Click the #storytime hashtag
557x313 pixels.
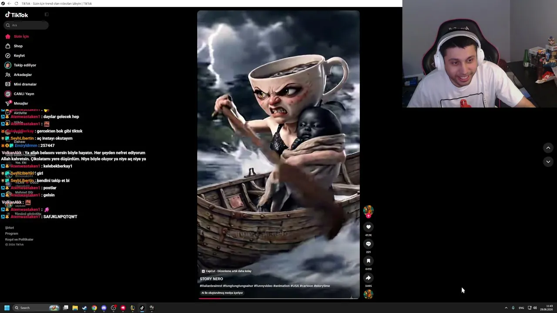pyautogui.click(x=322, y=286)
